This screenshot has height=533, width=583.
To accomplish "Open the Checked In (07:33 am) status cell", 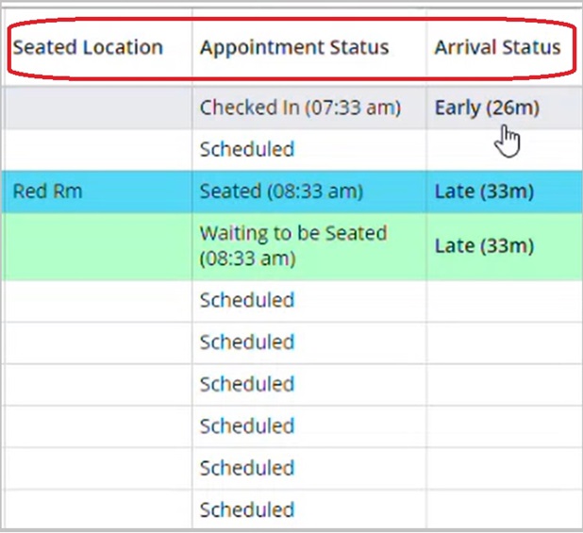I will point(300,108).
